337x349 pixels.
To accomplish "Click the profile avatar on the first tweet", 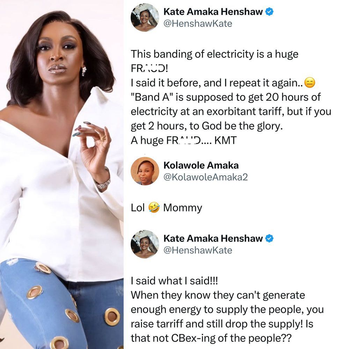I will (145, 17).
